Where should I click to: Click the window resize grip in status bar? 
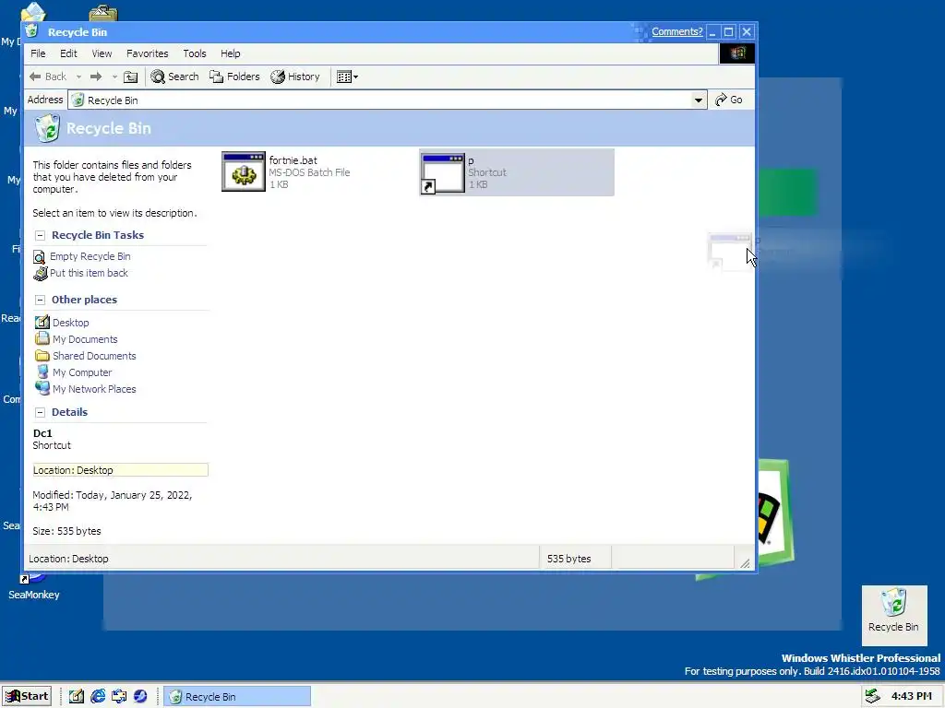(746, 563)
